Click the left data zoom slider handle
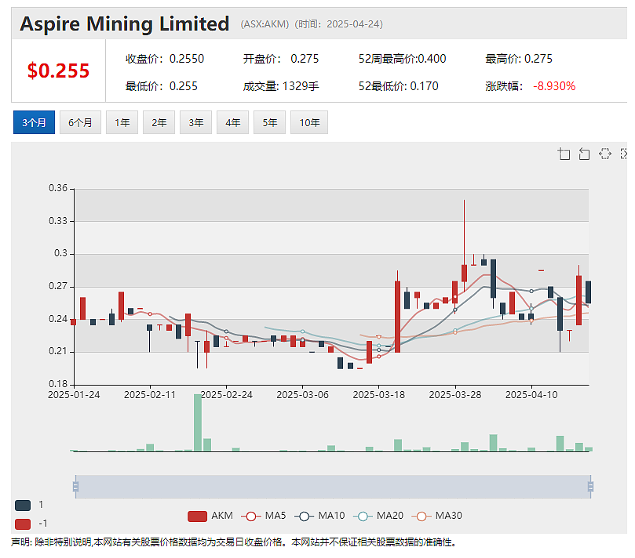635x558 pixels. pyautogui.click(x=75, y=487)
